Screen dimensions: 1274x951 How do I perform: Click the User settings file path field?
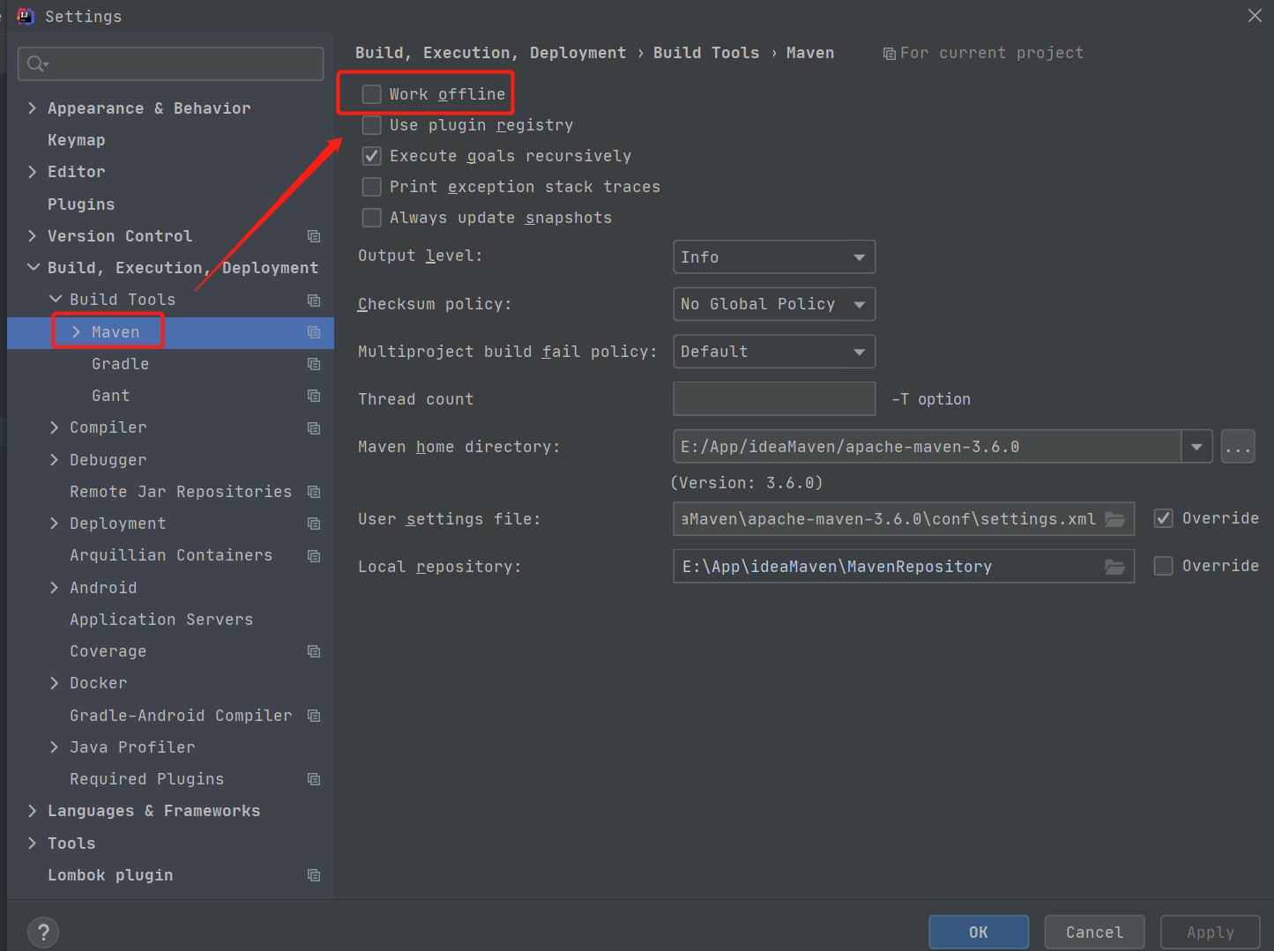(x=904, y=519)
